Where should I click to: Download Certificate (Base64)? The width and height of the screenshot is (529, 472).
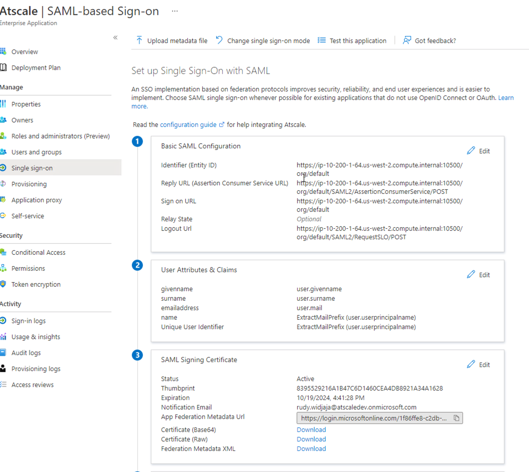[311, 430]
